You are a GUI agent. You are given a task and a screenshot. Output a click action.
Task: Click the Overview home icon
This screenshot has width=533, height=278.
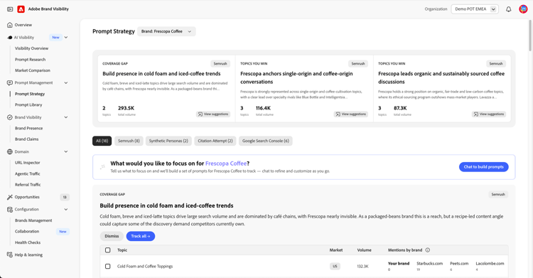click(x=10, y=25)
